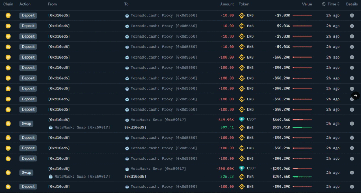361x193 pixels.
Task: Click the BNB token icon beside 597.41
Action: coord(241,128)
